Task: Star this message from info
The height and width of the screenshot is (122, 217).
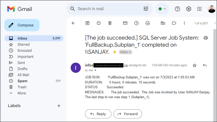Action: pos(194,65)
